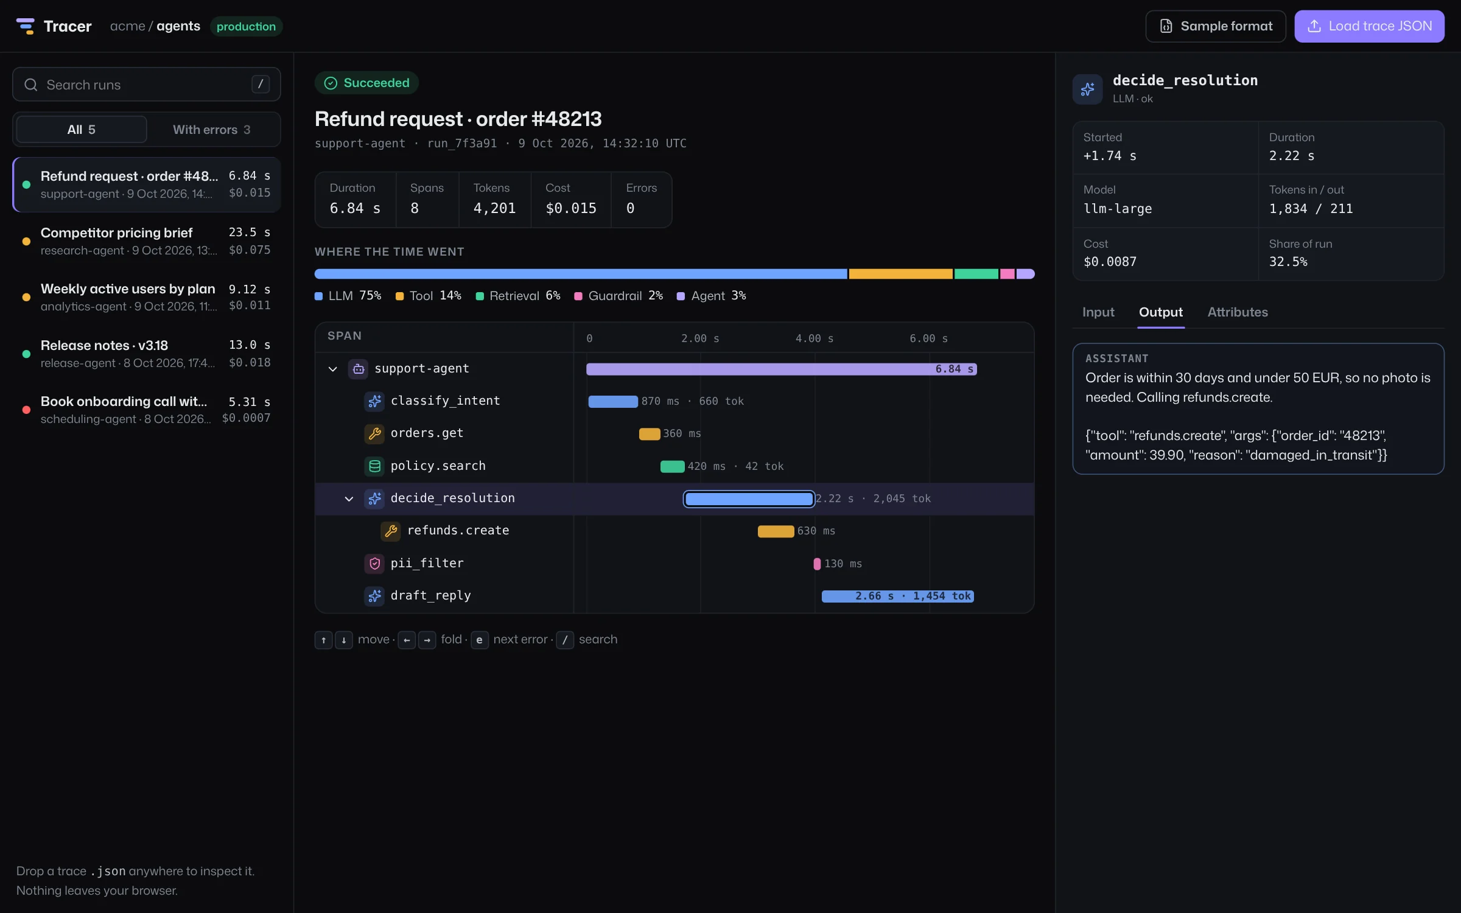This screenshot has height=913, width=1461.
Task: Open the Weekly active users by plan run
Action: pyautogui.click(x=146, y=298)
